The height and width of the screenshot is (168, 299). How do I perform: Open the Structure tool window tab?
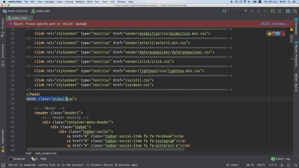pyautogui.click(x=3, y=55)
